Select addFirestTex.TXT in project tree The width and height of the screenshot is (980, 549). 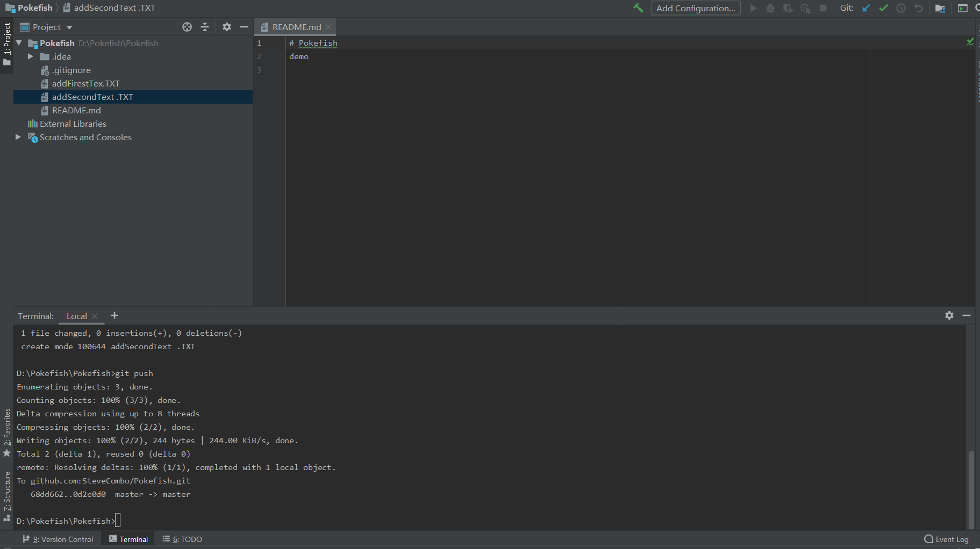[x=85, y=83]
